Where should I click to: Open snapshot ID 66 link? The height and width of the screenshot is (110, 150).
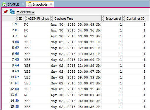17,54
